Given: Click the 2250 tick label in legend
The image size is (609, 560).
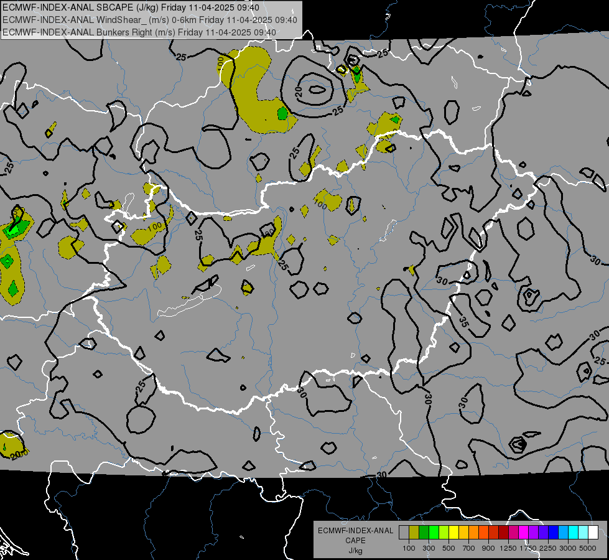Looking at the screenshot, I should pyautogui.click(x=547, y=548).
